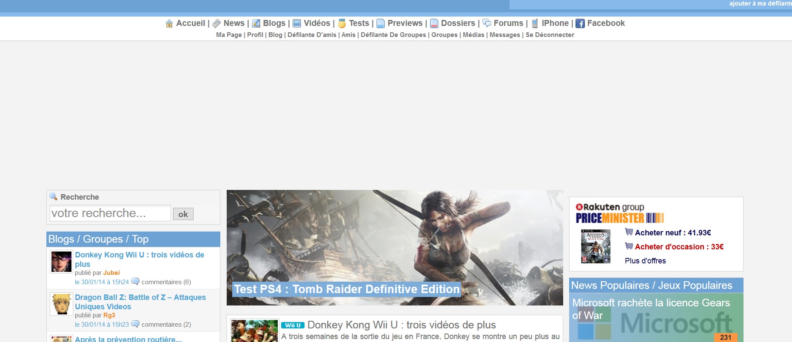792x342 pixels.
Task: Click the iPhone device icon
Action: pyautogui.click(x=535, y=23)
